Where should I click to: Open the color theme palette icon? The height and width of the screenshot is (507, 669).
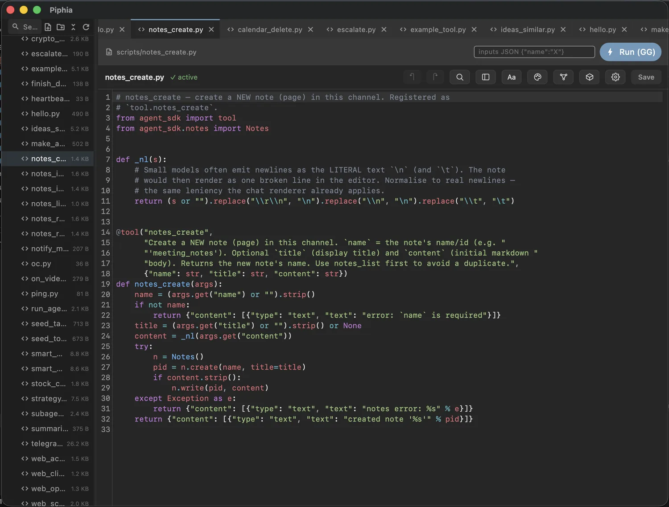[x=537, y=77]
